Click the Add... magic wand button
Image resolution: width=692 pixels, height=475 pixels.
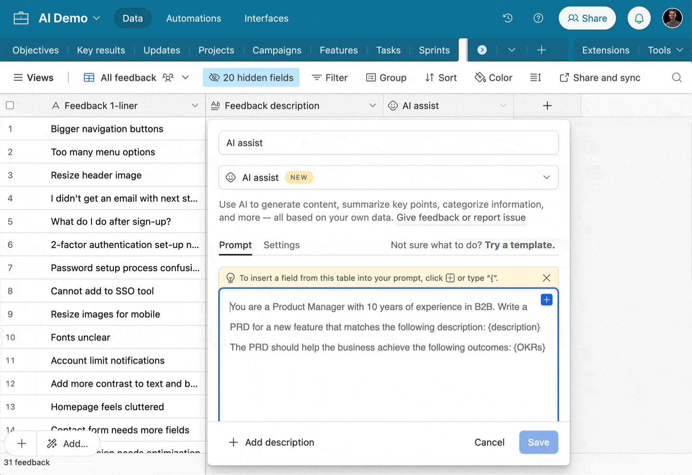tap(67, 444)
